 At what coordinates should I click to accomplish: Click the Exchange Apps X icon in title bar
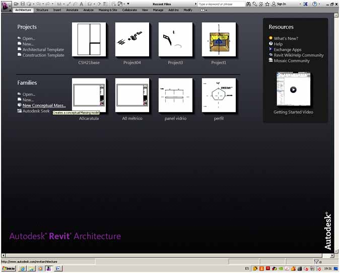[x=306, y=4]
